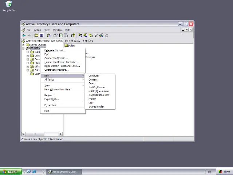
Task: Open the All Tasks submenu
Action: [x=63, y=79]
